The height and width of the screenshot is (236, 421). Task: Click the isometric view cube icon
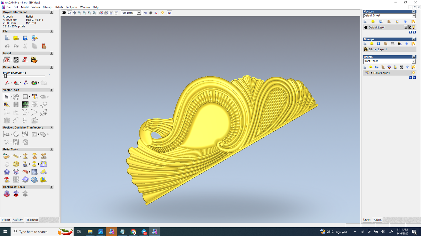tap(101, 13)
